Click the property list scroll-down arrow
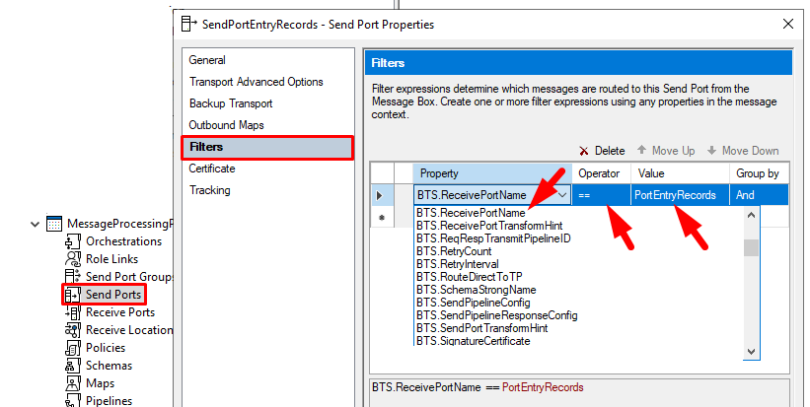This screenshot has width=810, height=407. [751, 351]
